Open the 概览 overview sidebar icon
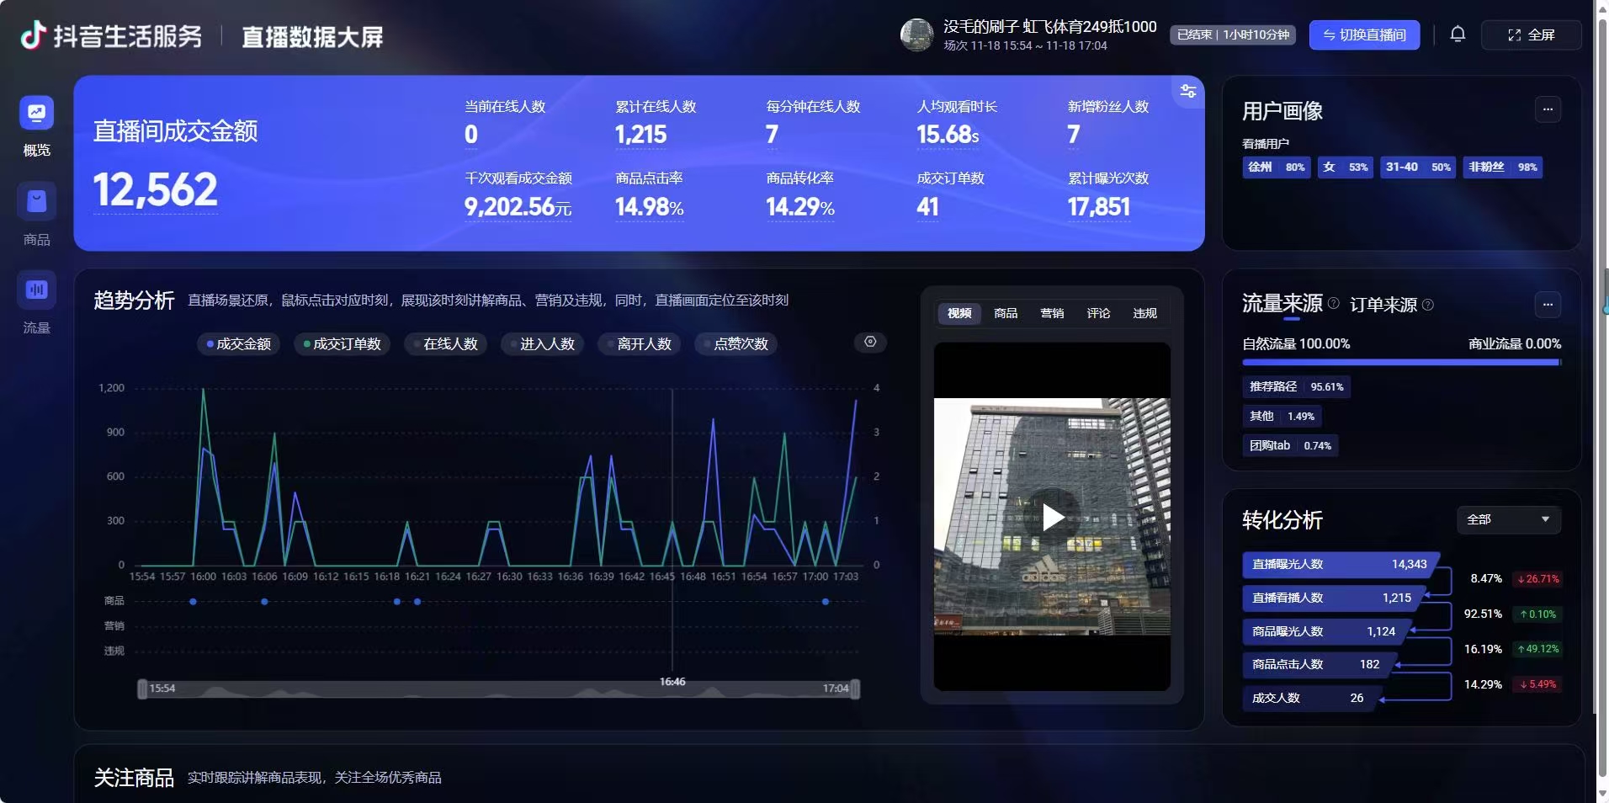 pos(36,114)
